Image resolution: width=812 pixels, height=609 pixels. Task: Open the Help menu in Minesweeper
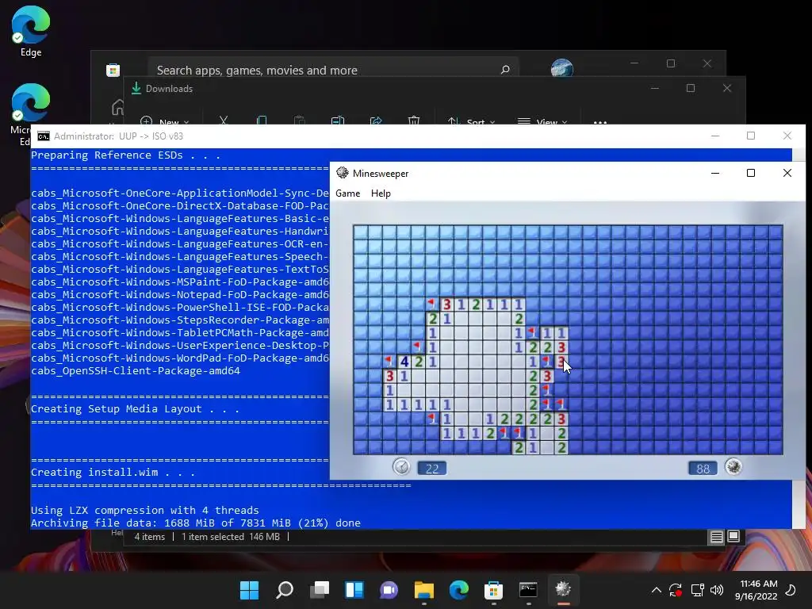click(381, 193)
